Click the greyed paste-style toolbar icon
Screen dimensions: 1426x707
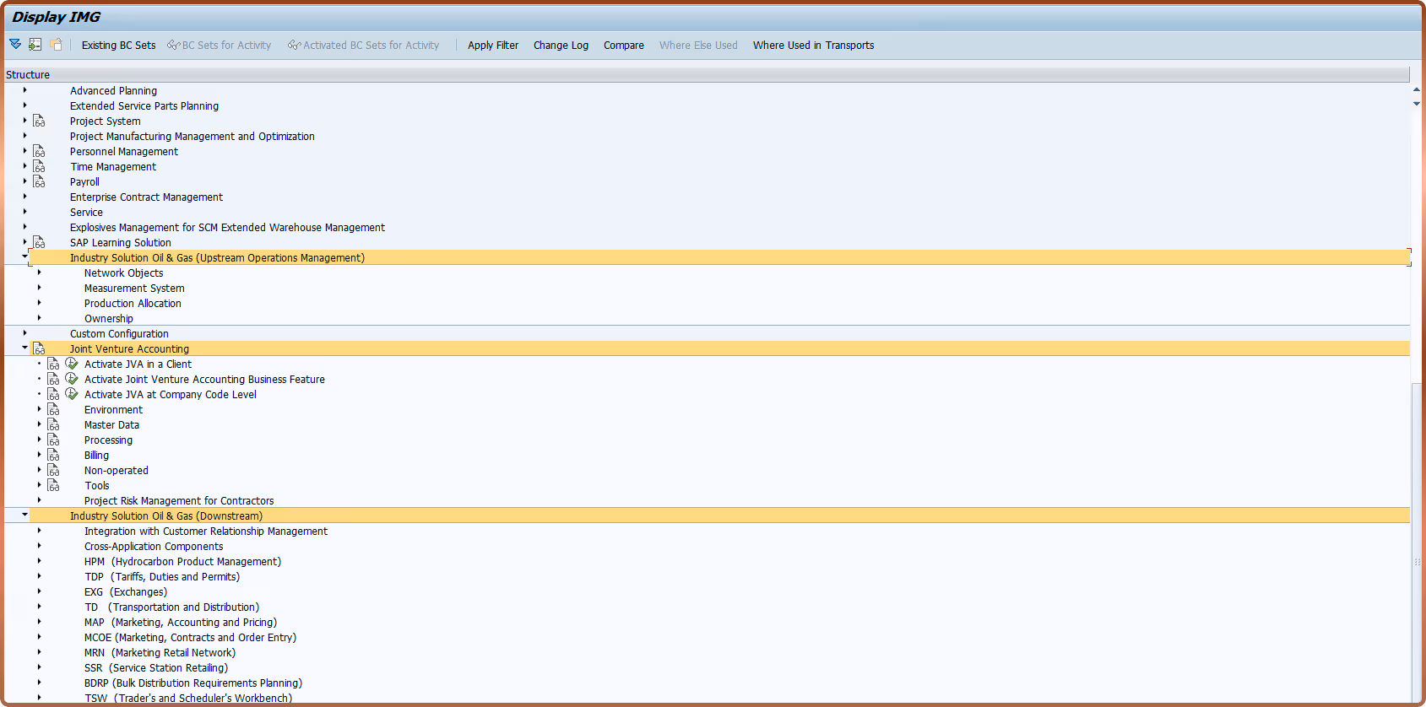[56, 45]
